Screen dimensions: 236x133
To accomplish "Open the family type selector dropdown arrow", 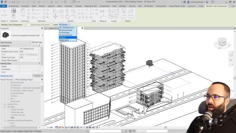I will pos(42,35).
